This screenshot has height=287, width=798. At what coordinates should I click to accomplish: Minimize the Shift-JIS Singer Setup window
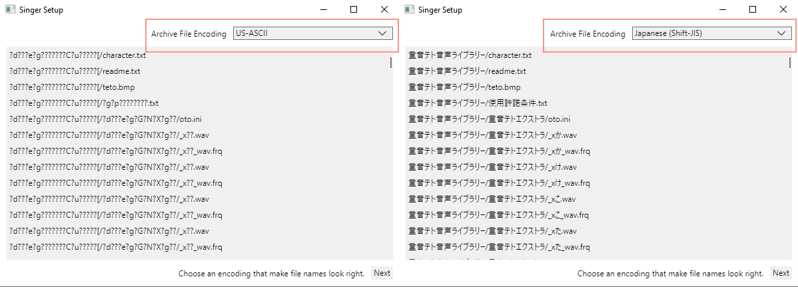click(723, 10)
